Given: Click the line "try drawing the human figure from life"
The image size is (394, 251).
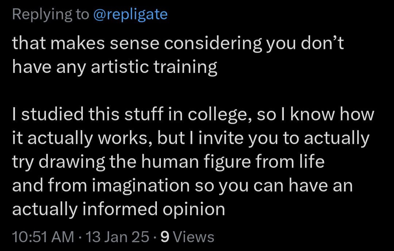Looking at the screenshot, I should 168,162.
